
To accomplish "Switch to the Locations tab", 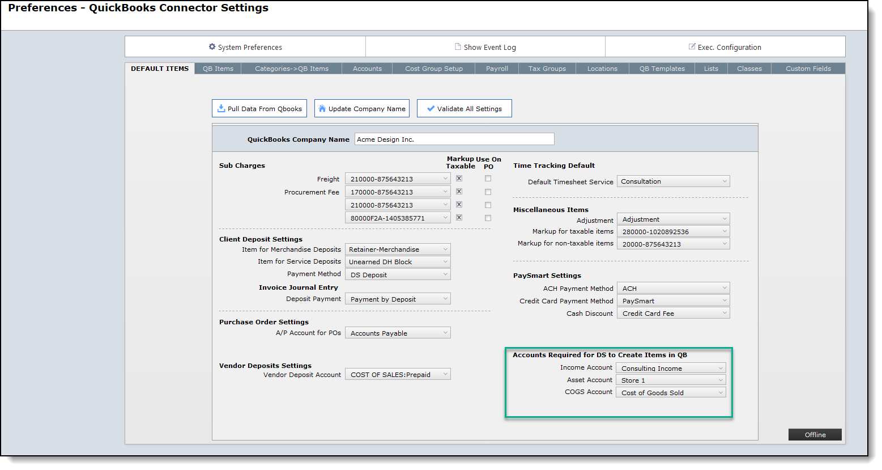I will click(602, 69).
